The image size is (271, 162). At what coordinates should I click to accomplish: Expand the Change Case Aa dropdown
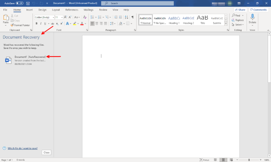pyautogui.click(x=77, y=17)
